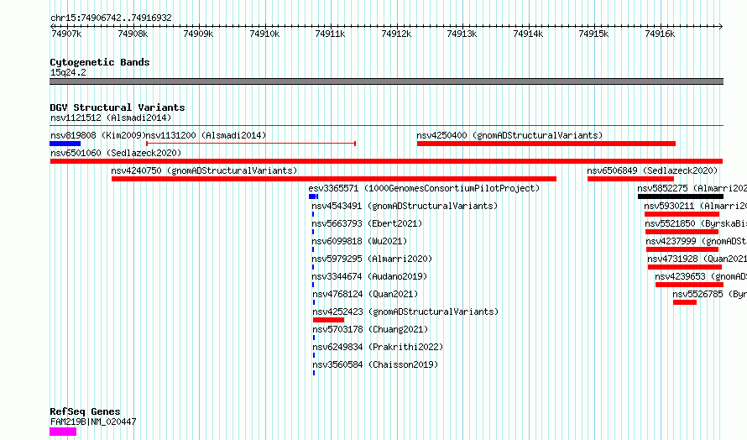This screenshot has height=440, width=747.
Task: Click the nsv4239653 variant label
Action: [701, 276]
